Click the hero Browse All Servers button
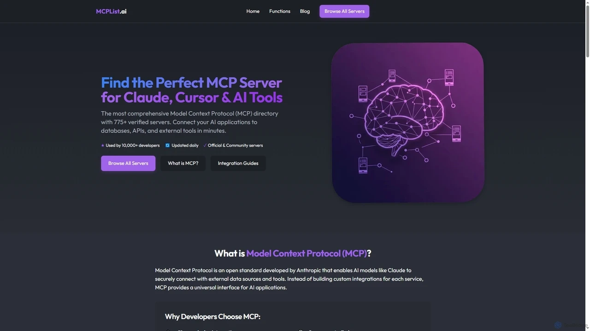The height and width of the screenshot is (331, 590). point(128,163)
